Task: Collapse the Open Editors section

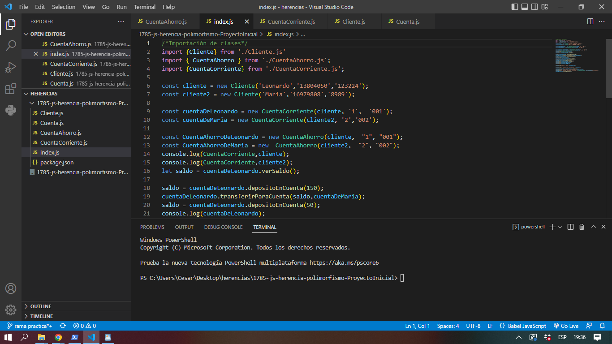Action: click(76, 34)
